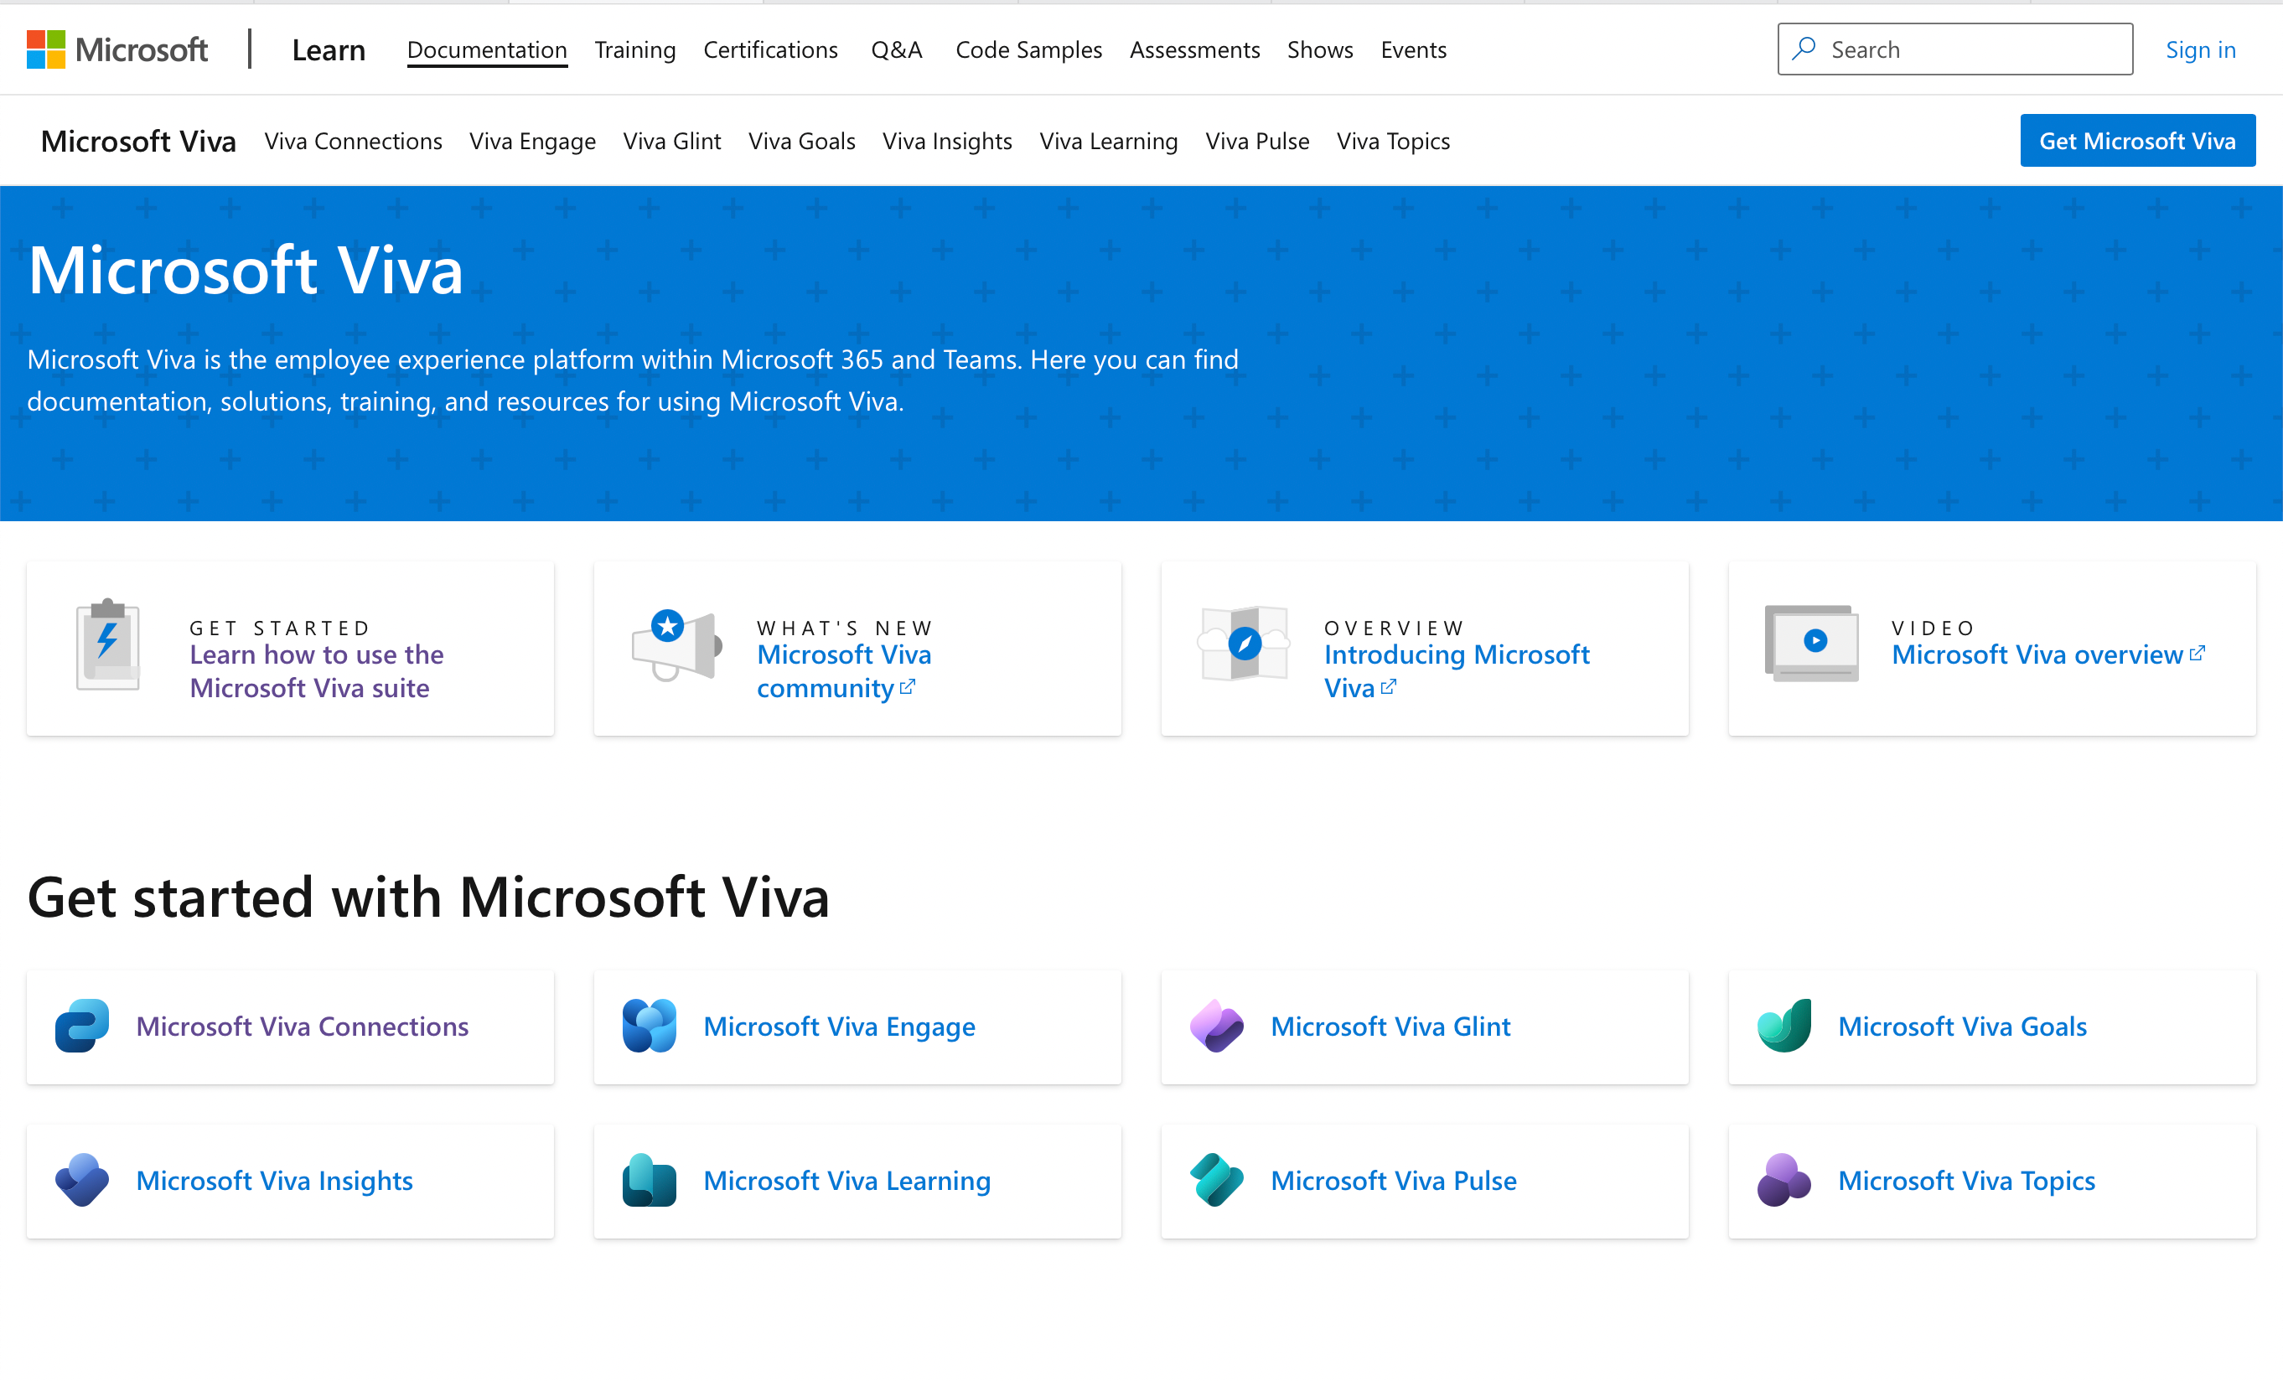Open Viva Engage in secondary nav

tap(533, 141)
